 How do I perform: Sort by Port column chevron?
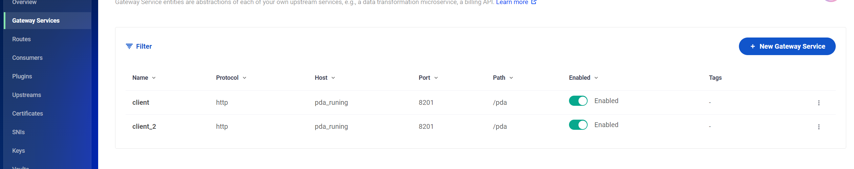coord(436,78)
